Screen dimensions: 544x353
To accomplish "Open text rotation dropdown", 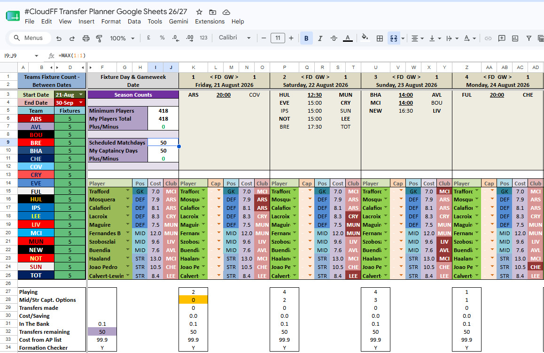I will click(469, 38).
